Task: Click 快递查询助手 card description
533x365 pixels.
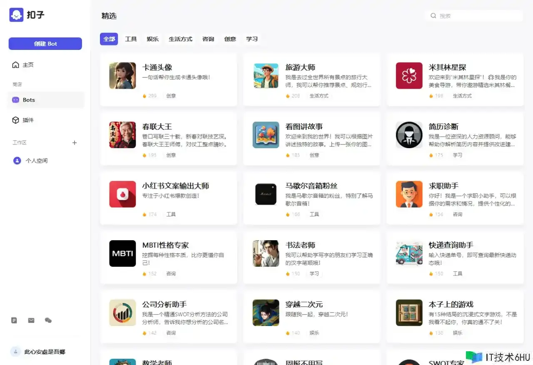Action: 473,259
